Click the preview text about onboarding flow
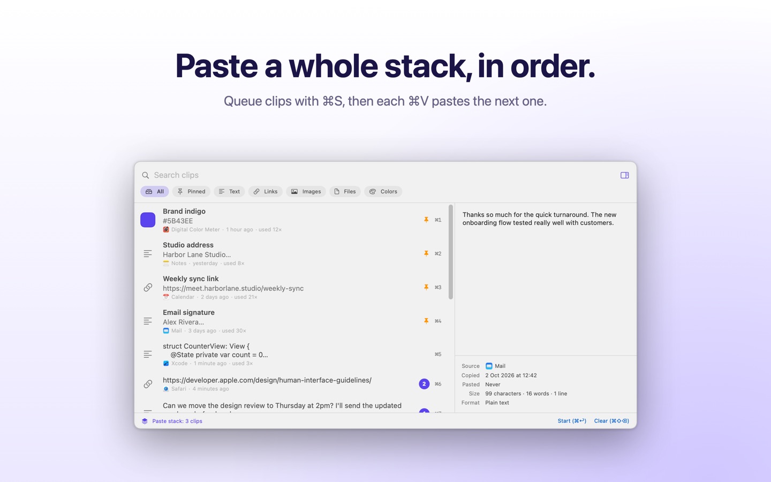This screenshot has height=482, width=771. pyautogui.click(x=540, y=219)
